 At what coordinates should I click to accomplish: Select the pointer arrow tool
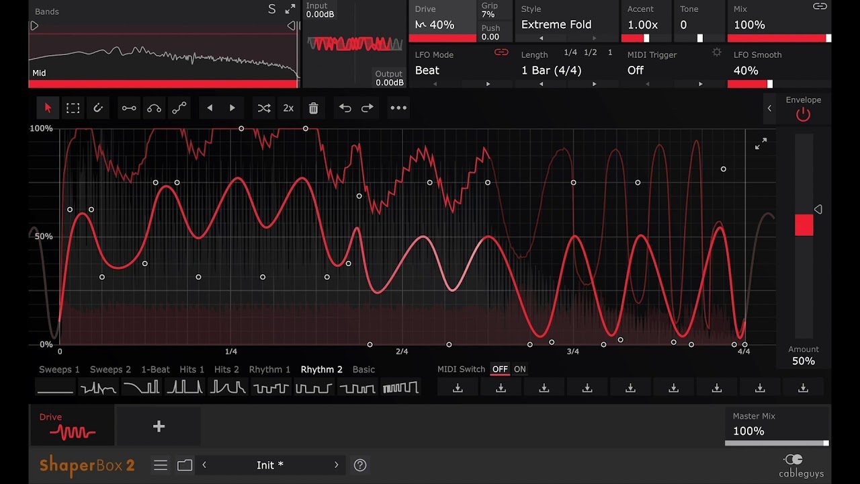coord(48,108)
